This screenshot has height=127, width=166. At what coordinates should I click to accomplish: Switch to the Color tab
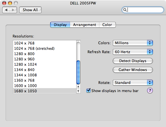coord(107,25)
